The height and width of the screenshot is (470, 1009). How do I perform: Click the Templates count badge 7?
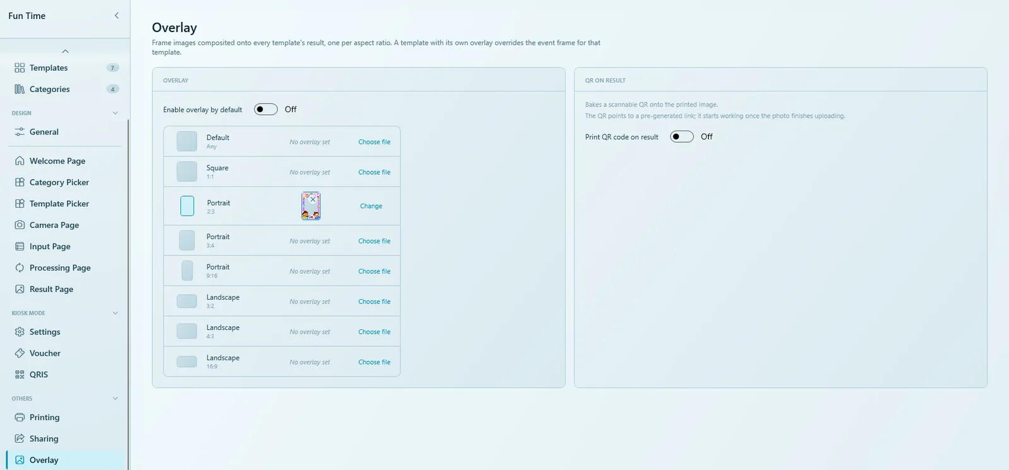click(x=113, y=68)
